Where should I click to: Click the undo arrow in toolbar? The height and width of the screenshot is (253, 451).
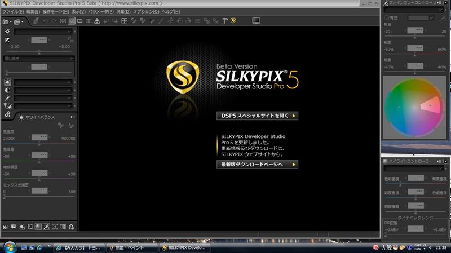coord(46,21)
